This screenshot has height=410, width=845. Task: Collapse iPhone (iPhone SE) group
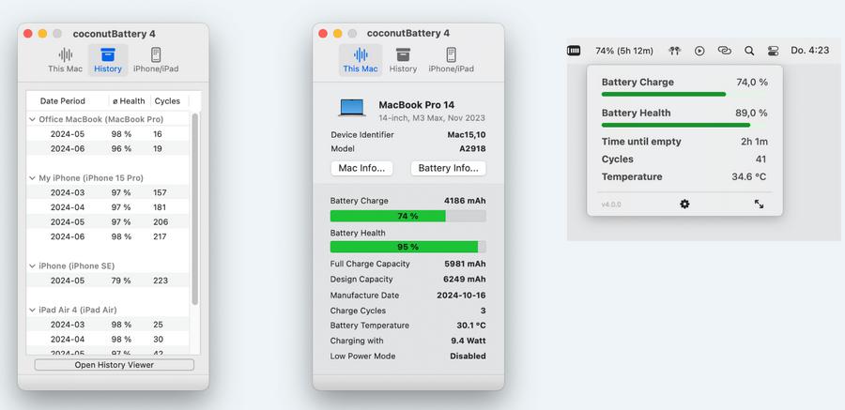(x=31, y=266)
